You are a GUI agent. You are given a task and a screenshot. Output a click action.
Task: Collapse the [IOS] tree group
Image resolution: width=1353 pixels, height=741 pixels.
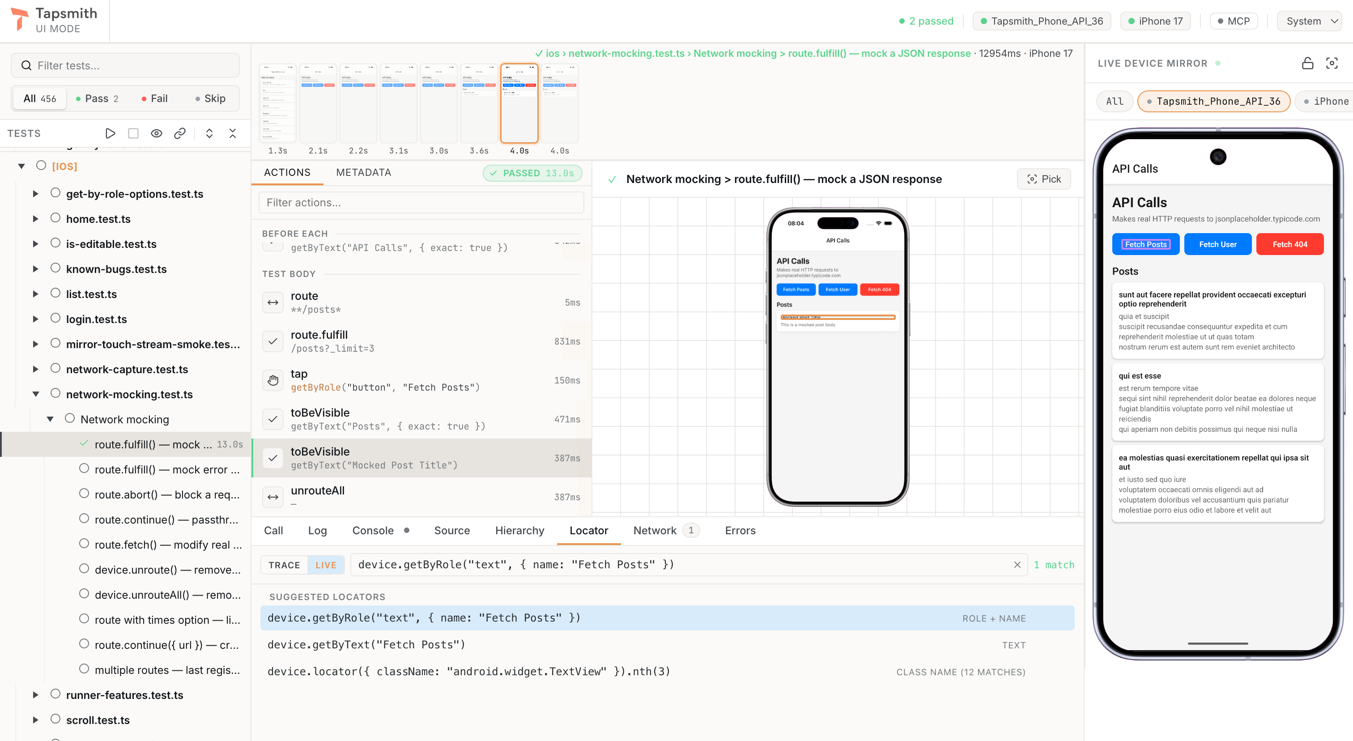[21, 166]
